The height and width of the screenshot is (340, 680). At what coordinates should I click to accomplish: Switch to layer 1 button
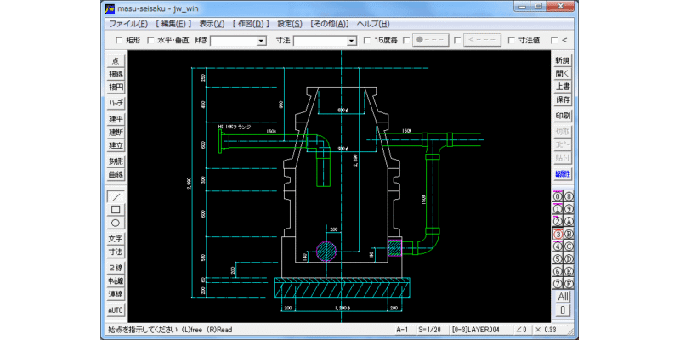click(558, 208)
